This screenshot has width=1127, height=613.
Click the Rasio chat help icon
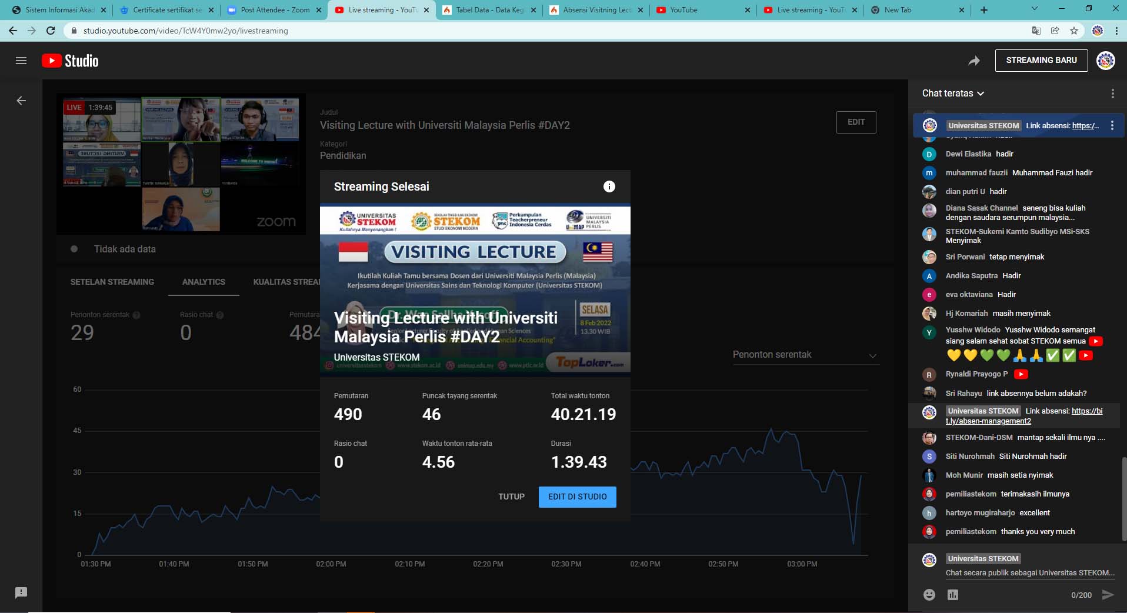220,315
